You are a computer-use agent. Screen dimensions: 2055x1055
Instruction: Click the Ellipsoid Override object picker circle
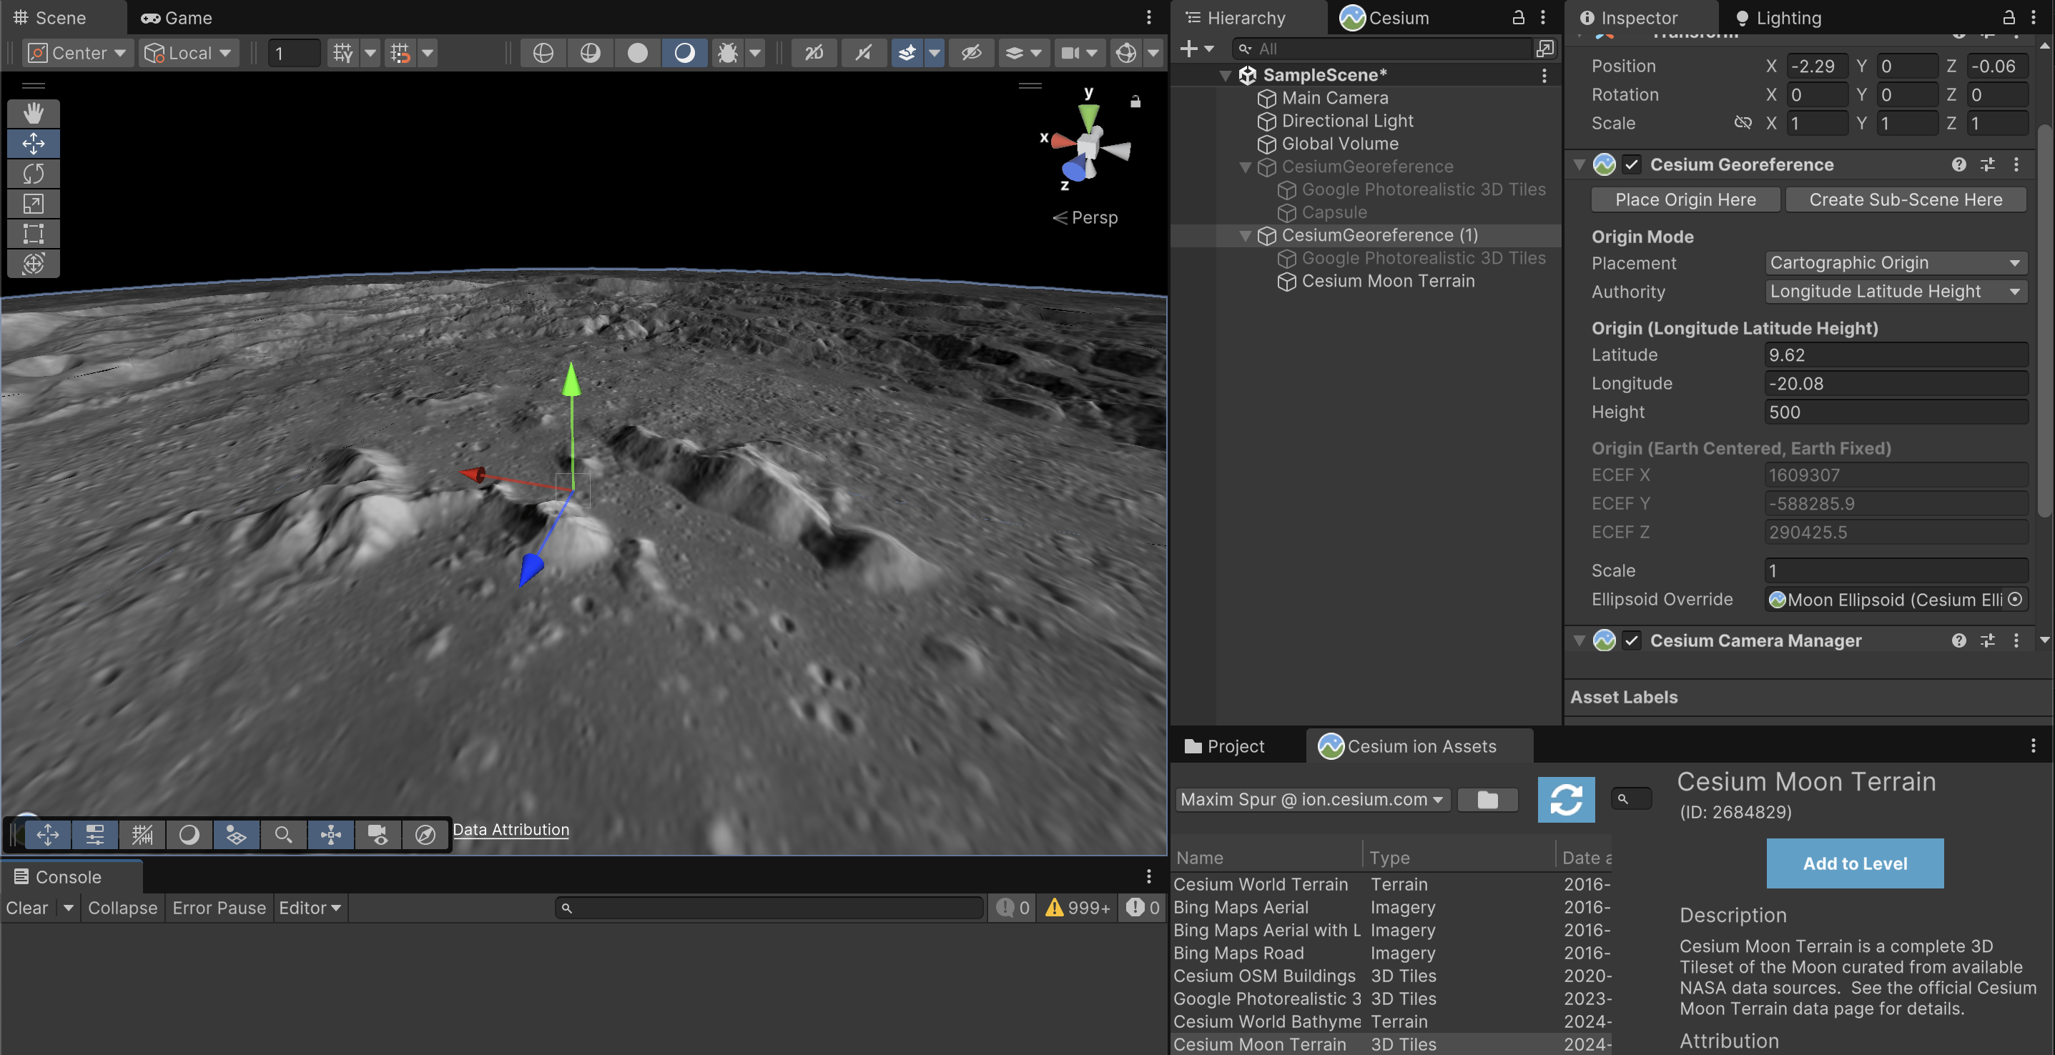coord(2015,600)
